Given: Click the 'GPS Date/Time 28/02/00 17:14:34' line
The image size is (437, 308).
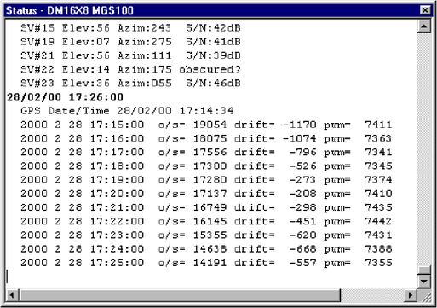Looking at the screenshot, I should (x=127, y=111).
